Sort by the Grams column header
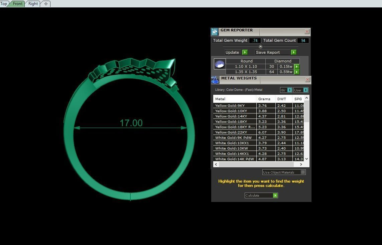Image resolution: width=382 pixels, height=245 pixels. point(266,99)
